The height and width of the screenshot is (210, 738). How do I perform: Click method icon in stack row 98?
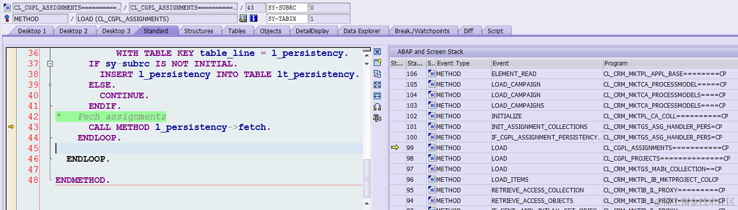pyautogui.click(x=431, y=159)
